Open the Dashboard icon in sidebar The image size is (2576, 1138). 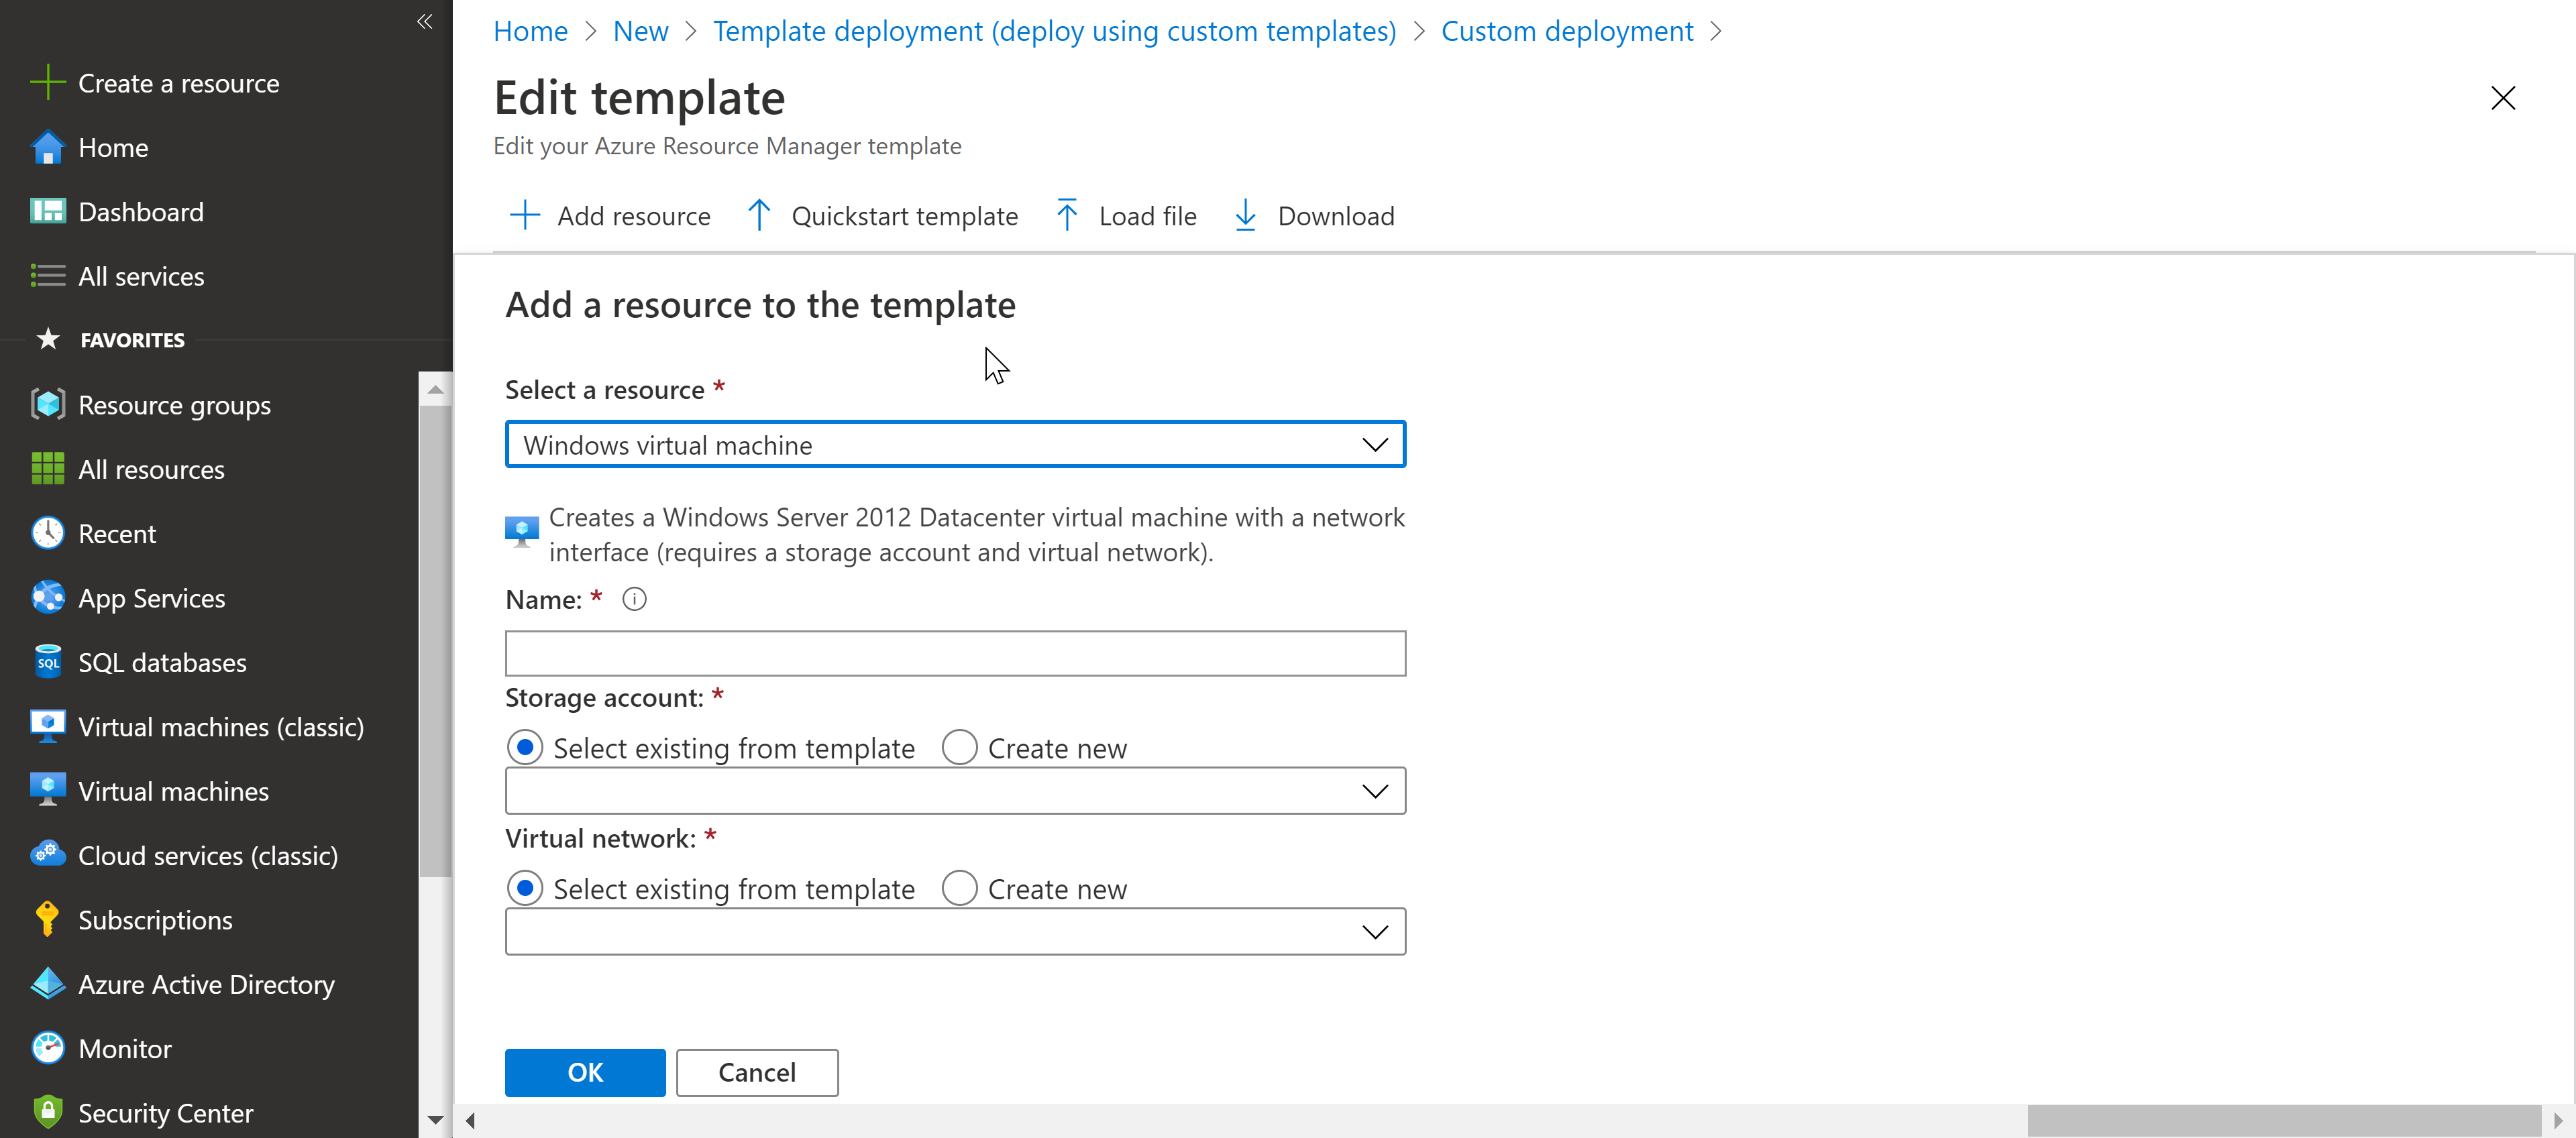coord(47,211)
